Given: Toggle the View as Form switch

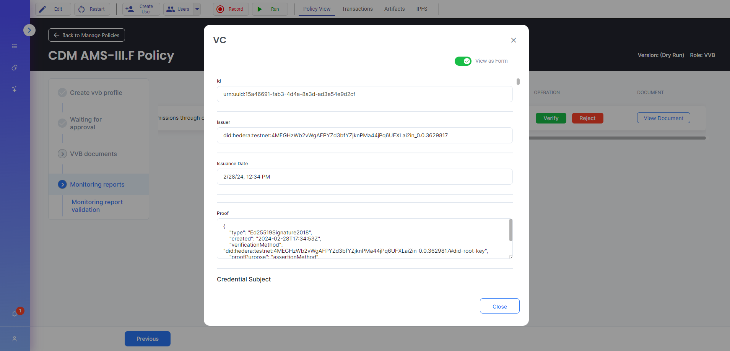Looking at the screenshot, I should point(463,61).
